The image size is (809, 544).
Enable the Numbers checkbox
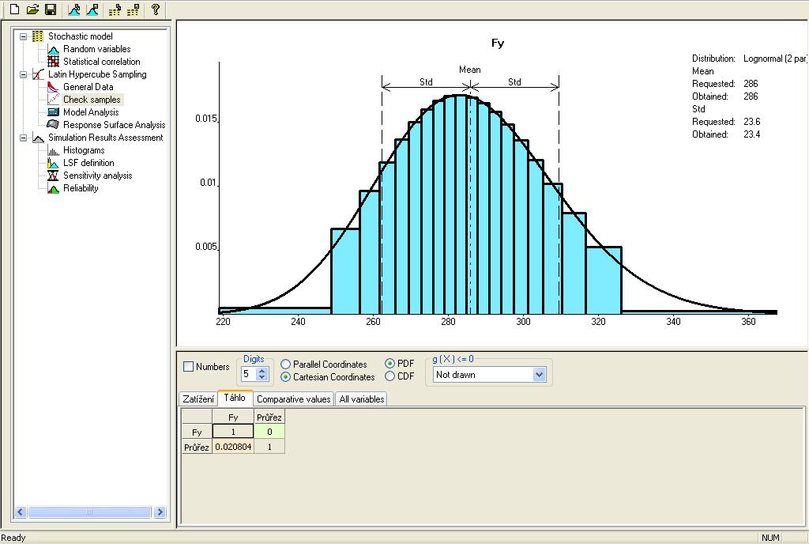coord(188,366)
